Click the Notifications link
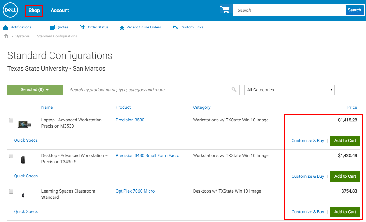Screen dimensions: 366x222 (x=21, y=27)
